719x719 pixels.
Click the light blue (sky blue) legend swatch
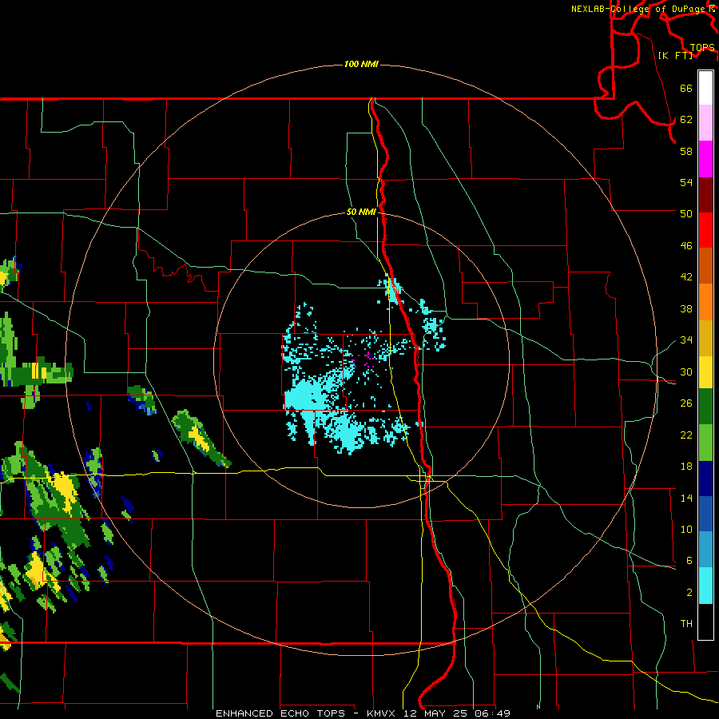tap(705, 550)
